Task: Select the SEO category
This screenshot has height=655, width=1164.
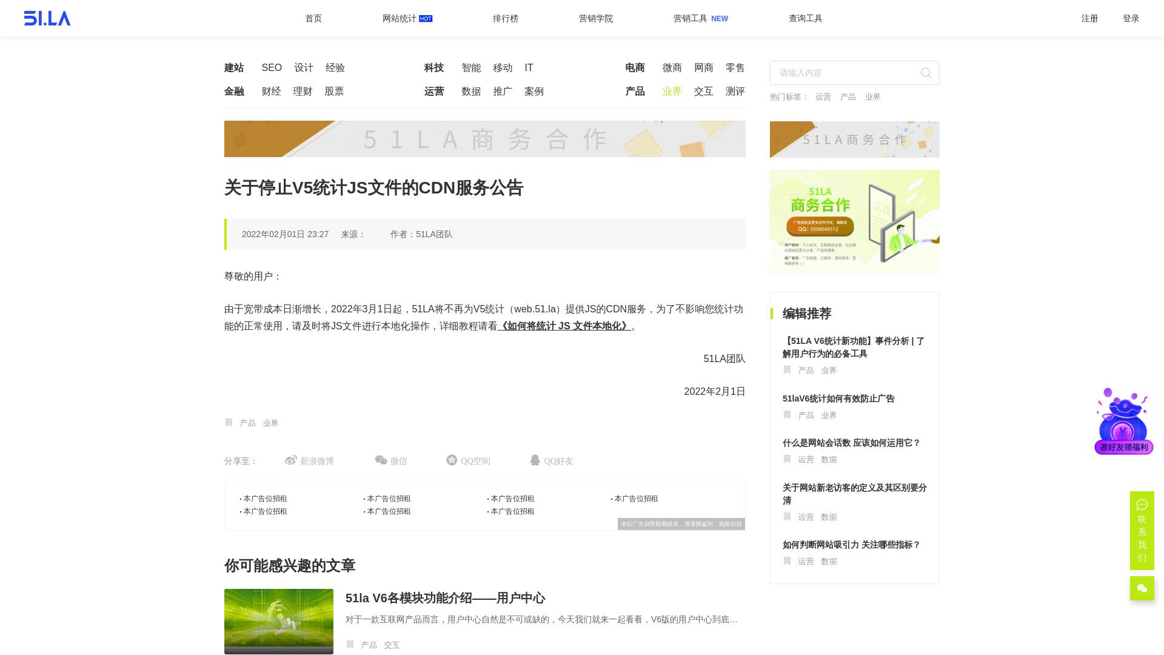Action: click(272, 68)
